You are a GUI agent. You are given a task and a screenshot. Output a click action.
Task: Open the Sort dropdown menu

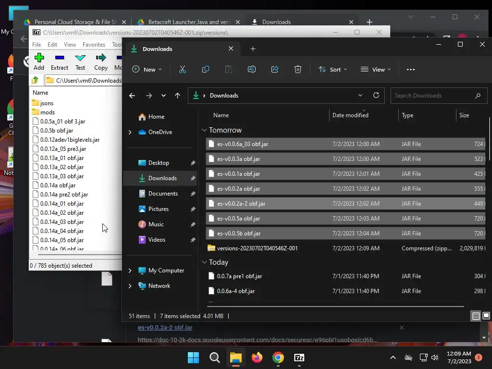click(x=332, y=69)
